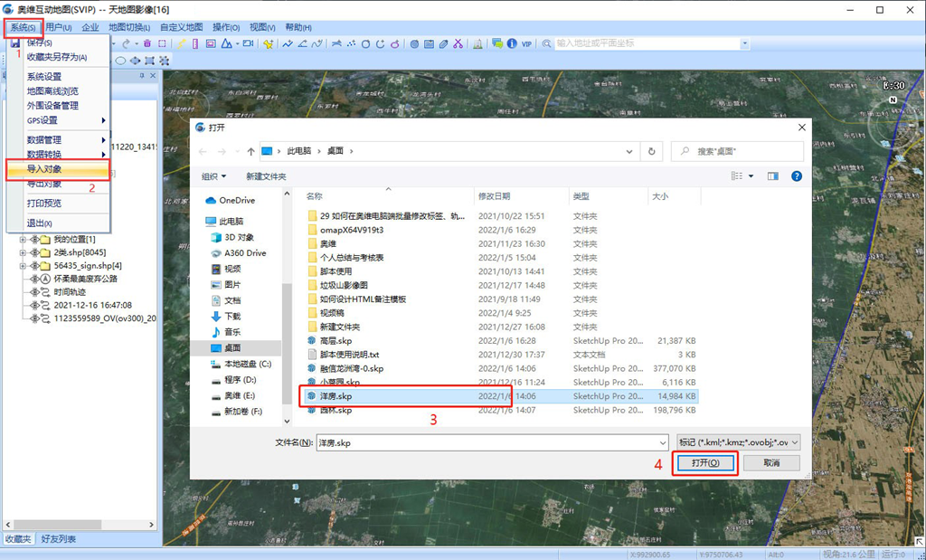Open view options dropdown arrow in dialog
The height and width of the screenshot is (560, 926).
(x=751, y=176)
